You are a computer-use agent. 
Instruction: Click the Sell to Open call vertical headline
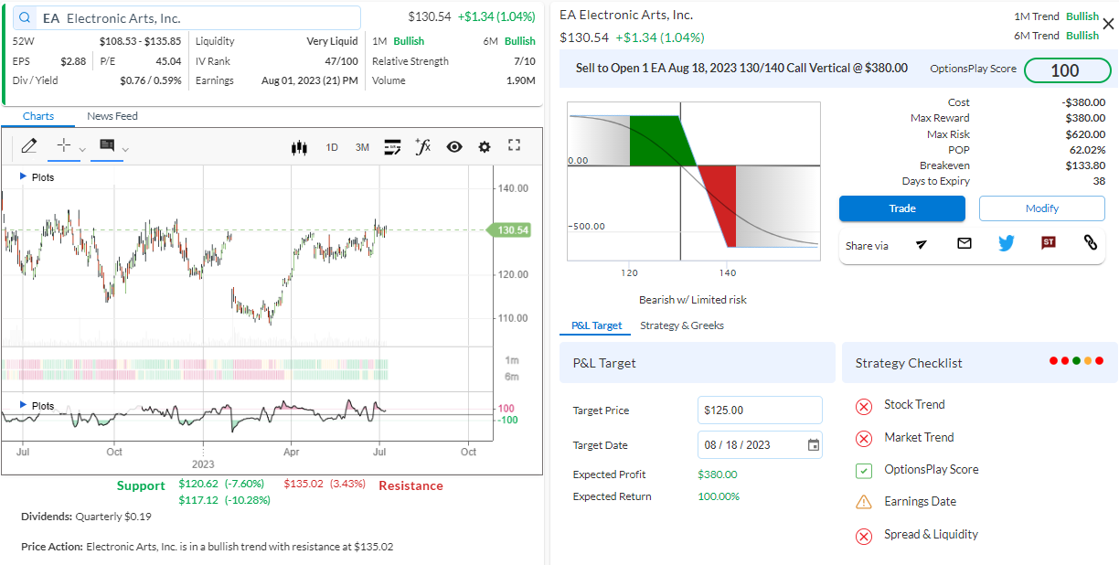tap(741, 69)
